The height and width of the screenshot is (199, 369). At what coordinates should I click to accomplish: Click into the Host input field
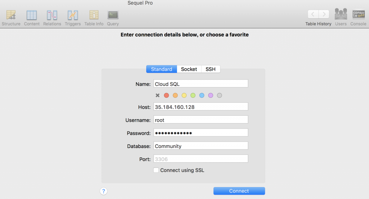[201, 107]
